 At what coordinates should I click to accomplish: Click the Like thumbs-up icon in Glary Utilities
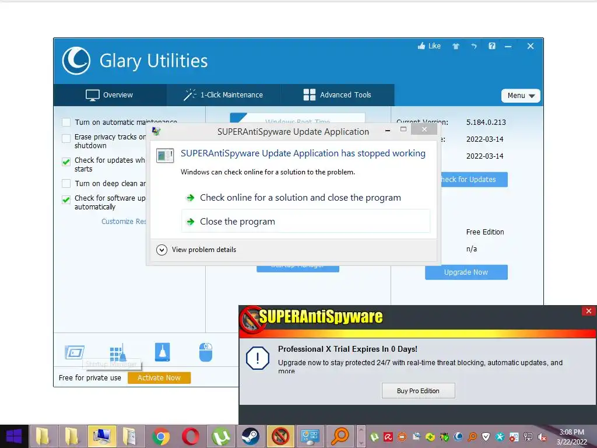[x=421, y=46]
